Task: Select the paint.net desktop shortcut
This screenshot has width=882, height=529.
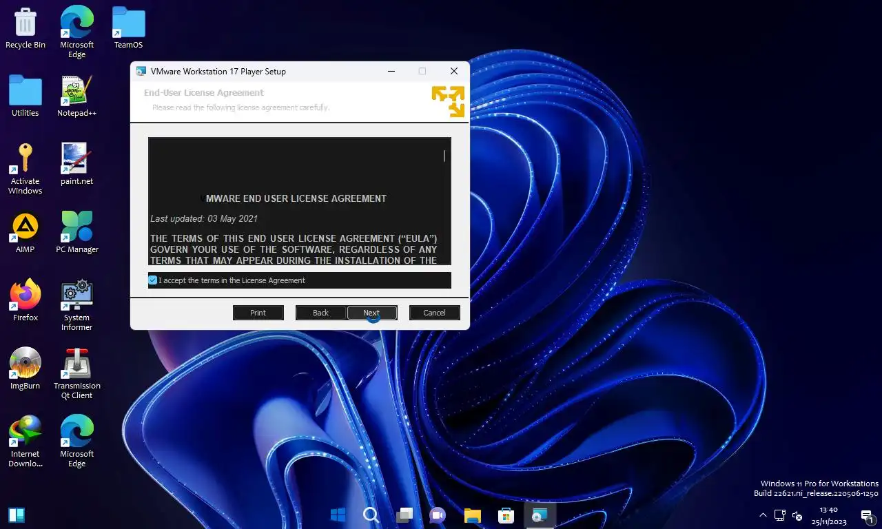Action: tap(76, 165)
